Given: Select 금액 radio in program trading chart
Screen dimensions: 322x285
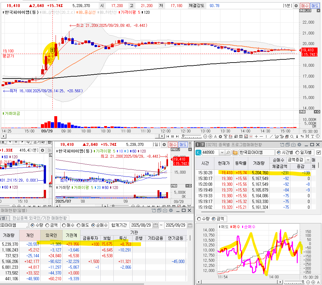Looking at the screenshot, I should (x=214, y=219).
